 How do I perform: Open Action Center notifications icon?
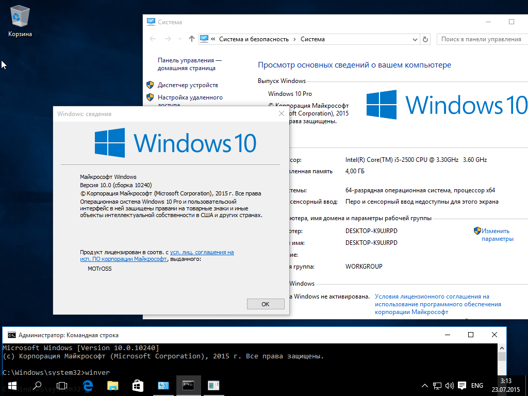pyautogui.click(x=462, y=386)
